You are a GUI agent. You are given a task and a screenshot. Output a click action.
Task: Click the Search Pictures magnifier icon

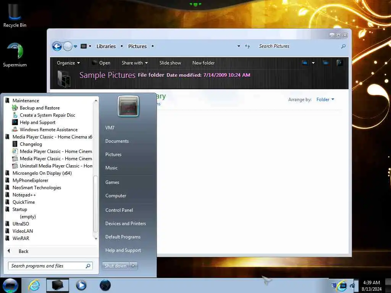click(343, 46)
